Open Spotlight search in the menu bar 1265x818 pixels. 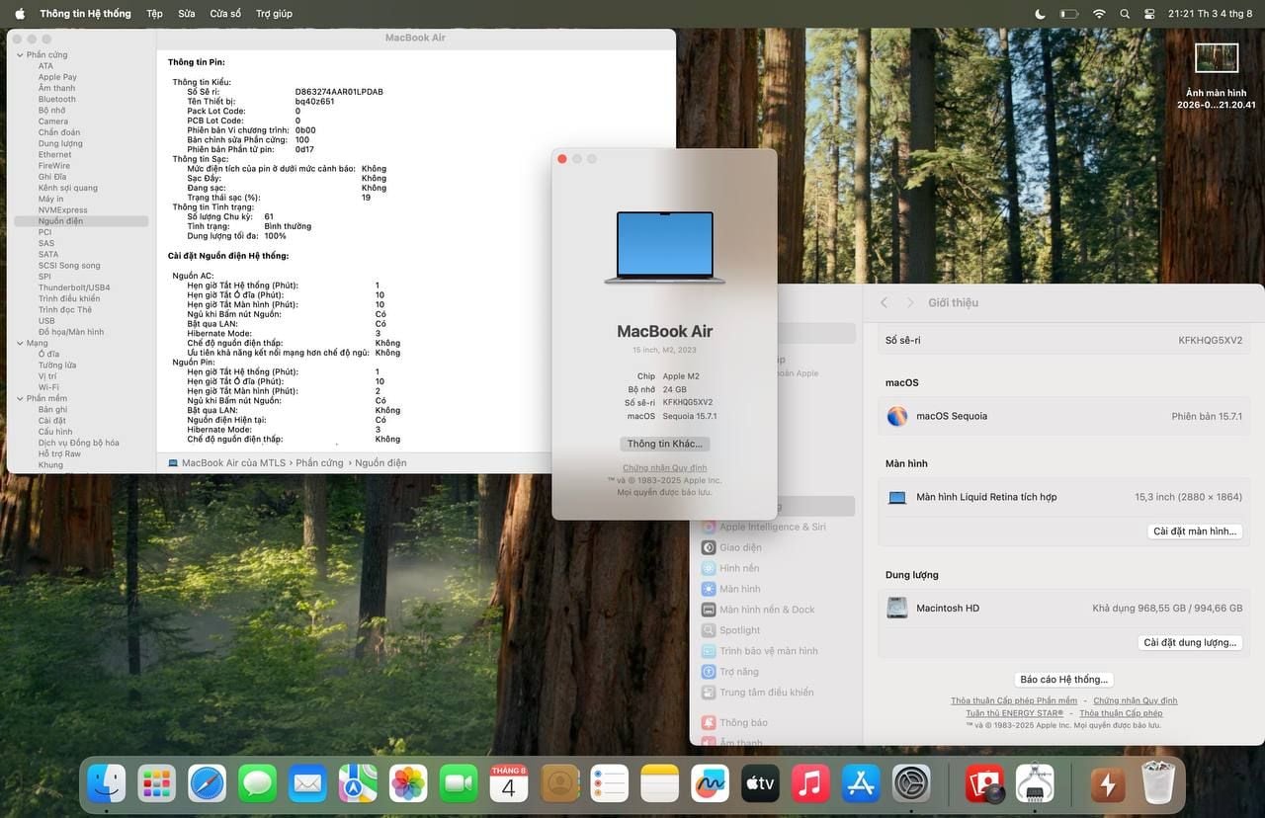tap(1125, 14)
